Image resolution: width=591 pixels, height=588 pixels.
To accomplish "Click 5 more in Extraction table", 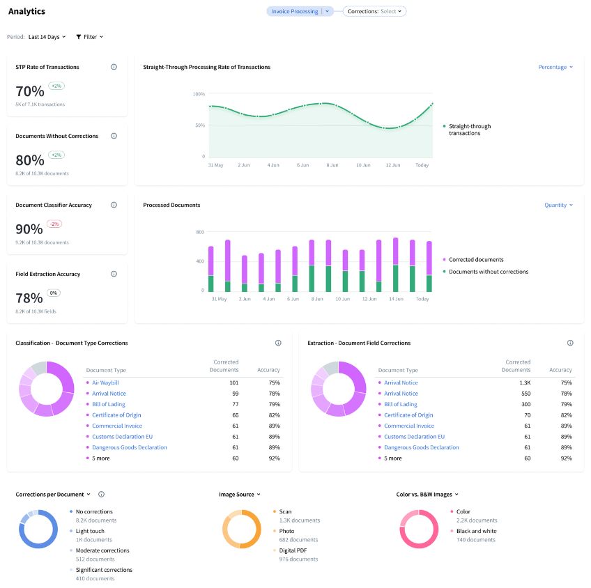I will point(393,458).
